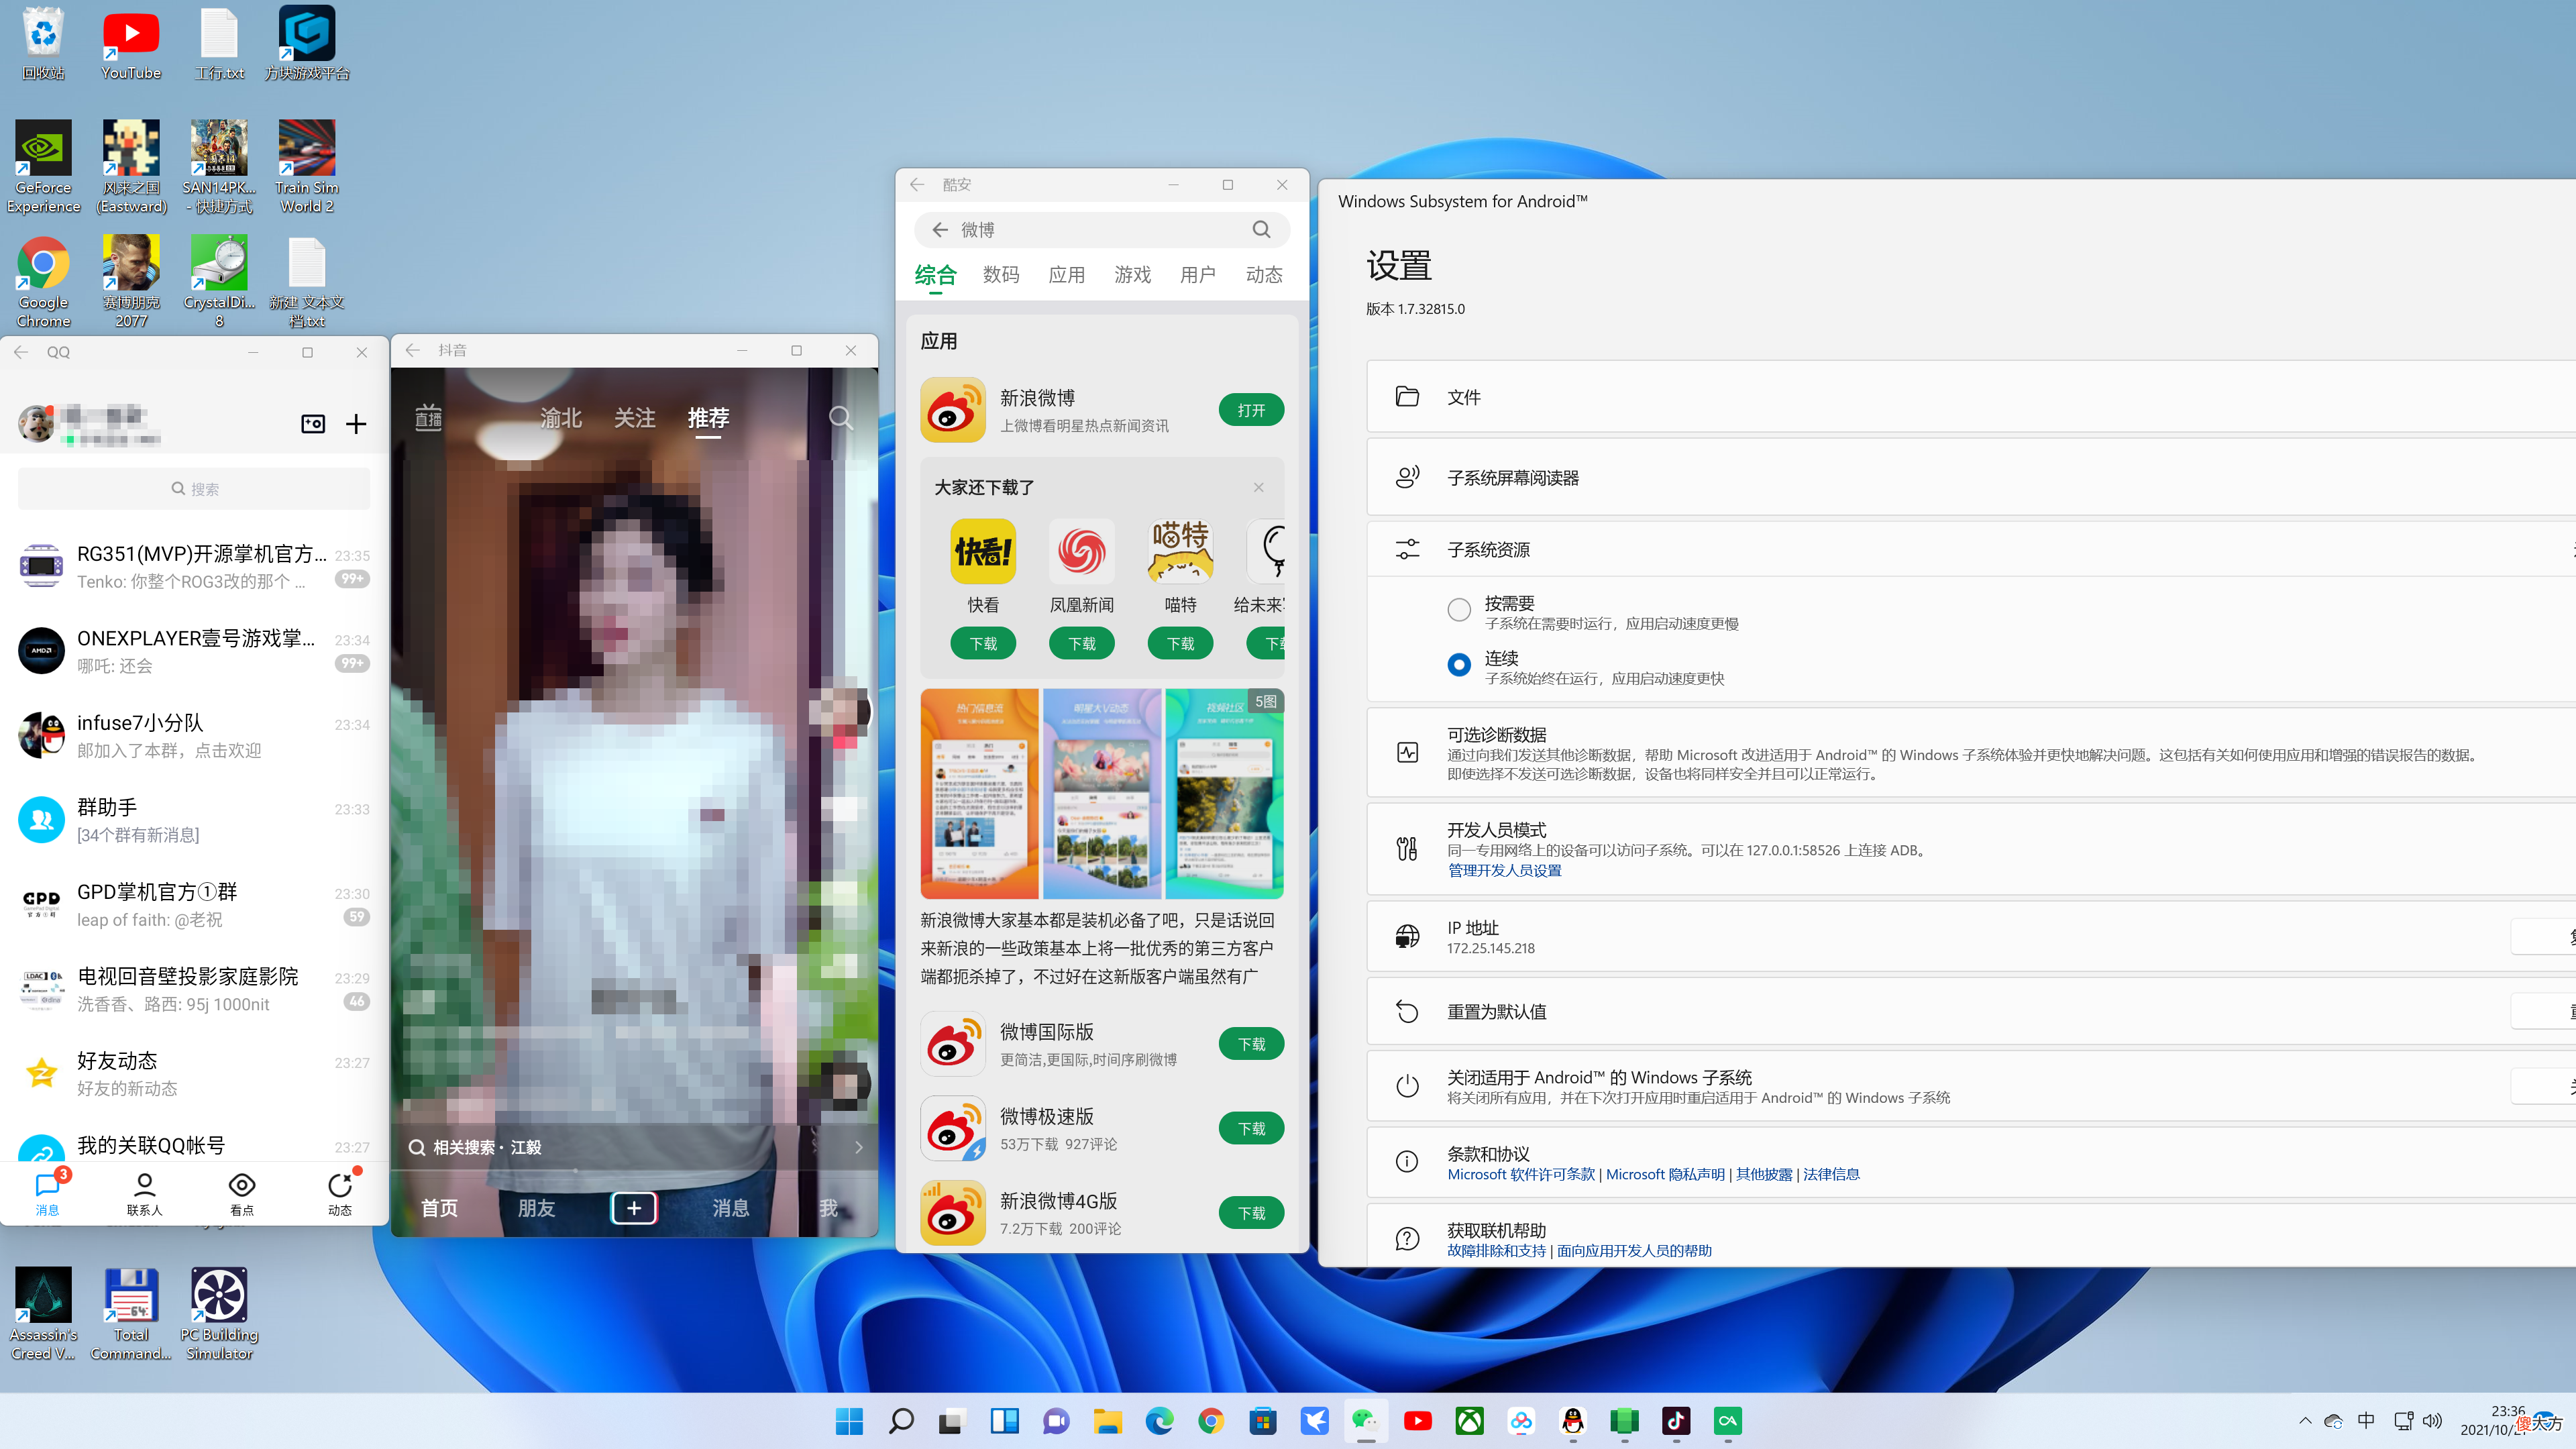The width and height of the screenshot is (2576, 1449).
Task: Click 打开 button for 新浪微博
Action: coord(1251,410)
